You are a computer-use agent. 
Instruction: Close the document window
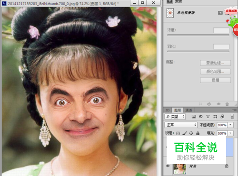point(153,3)
